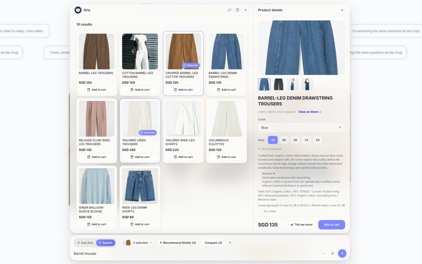Screen dimensions: 422x264
Task: Click the Aria avatar logo
Action: click(78, 10)
